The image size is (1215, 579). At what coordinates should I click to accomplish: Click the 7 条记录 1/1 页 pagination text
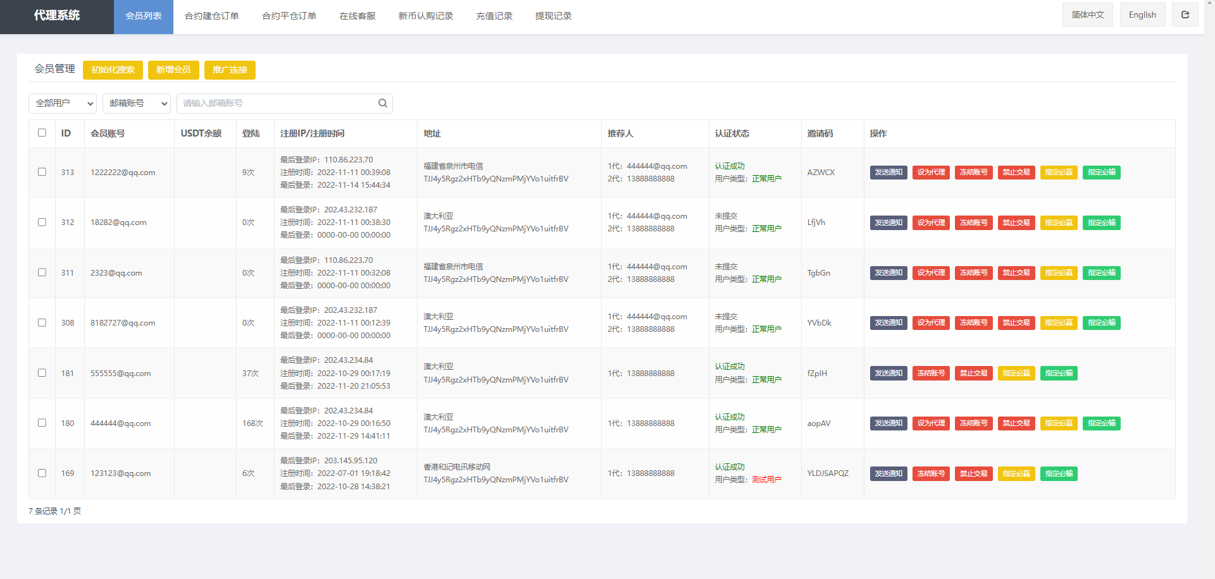point(54,511)
